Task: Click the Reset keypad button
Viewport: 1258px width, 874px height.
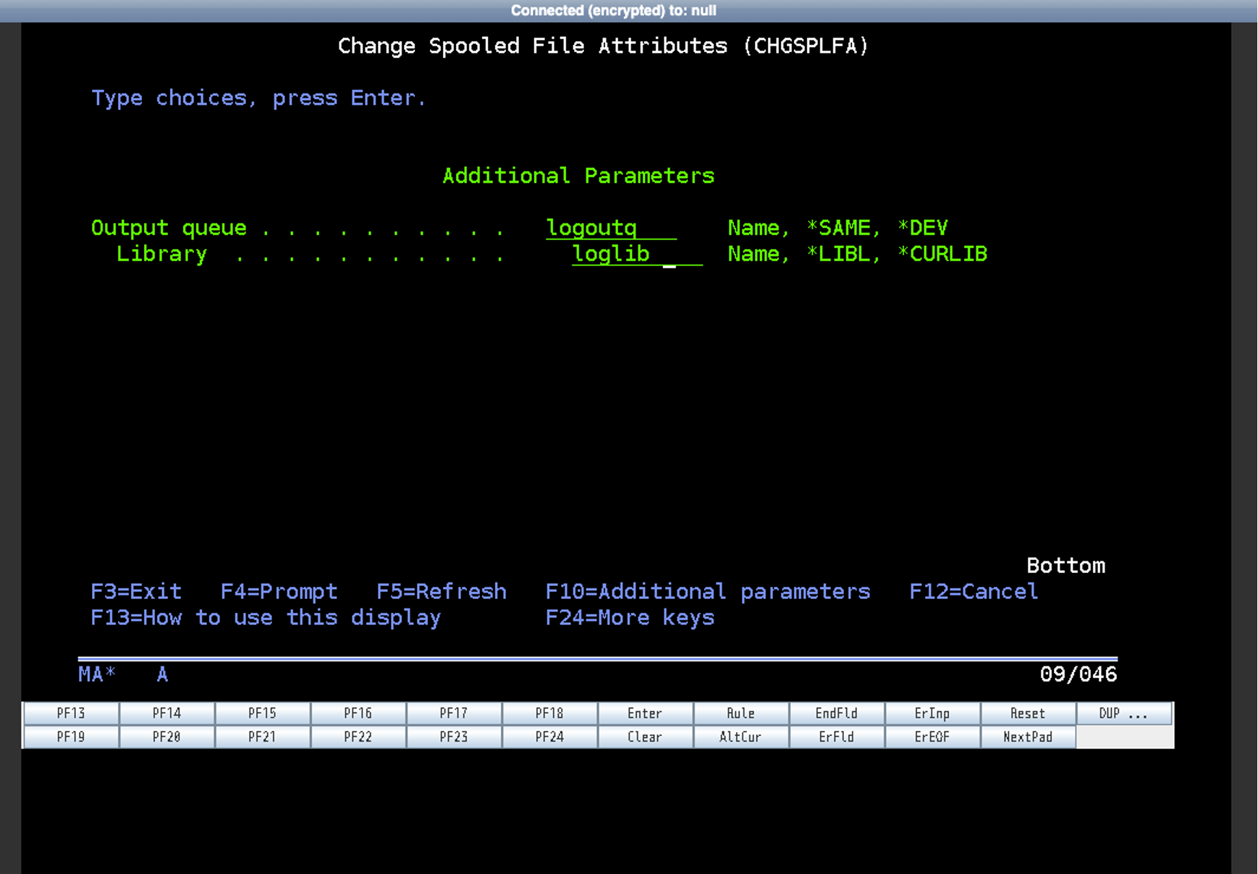Action: click(x=1028, y=713)
